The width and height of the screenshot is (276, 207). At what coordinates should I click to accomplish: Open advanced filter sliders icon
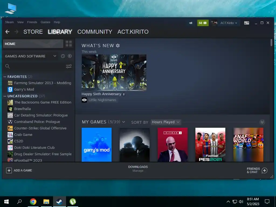(x=69, y=66)
